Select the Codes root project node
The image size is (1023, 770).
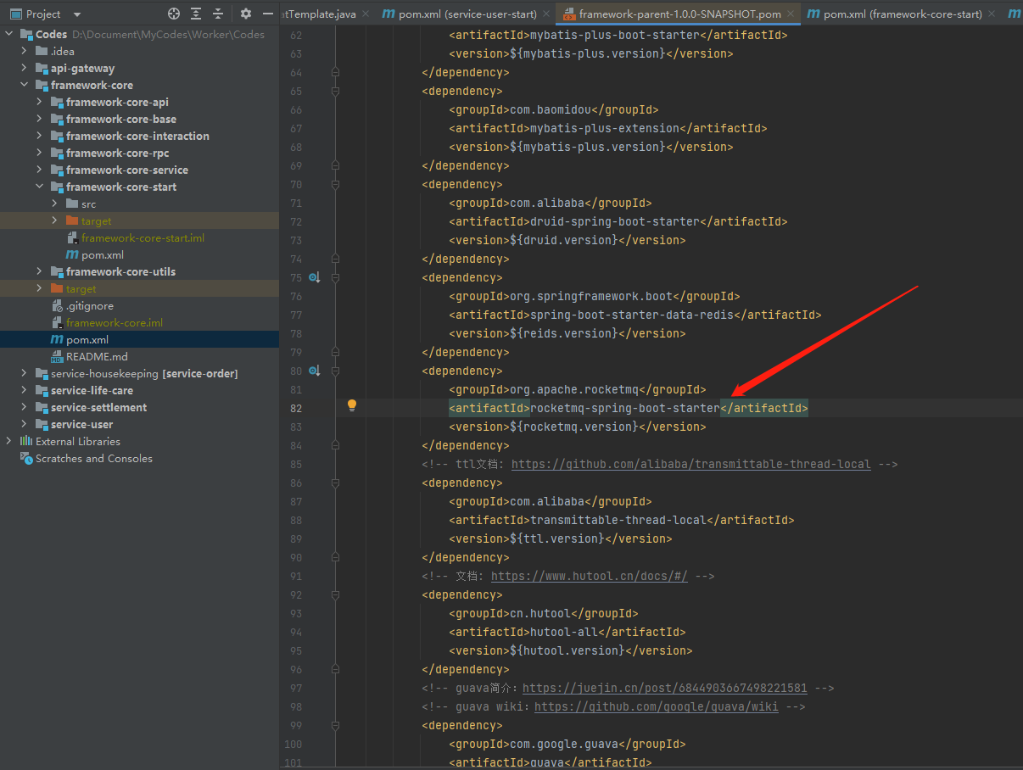pyautogui.click(x=51, y=35)
